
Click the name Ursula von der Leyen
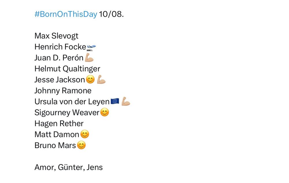point(72,102)
